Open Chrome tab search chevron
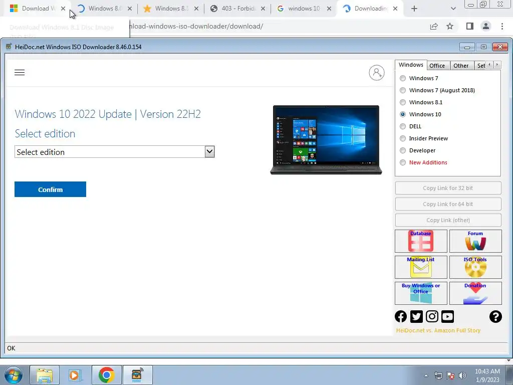This screenshot has height=385, width=513. point(453,9)
